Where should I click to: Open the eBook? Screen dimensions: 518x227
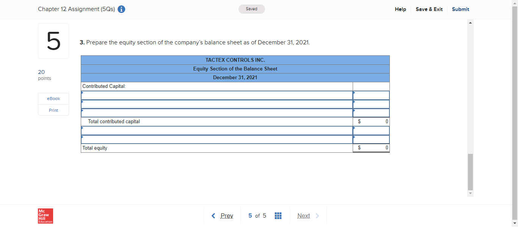click(x=53, y=99)
